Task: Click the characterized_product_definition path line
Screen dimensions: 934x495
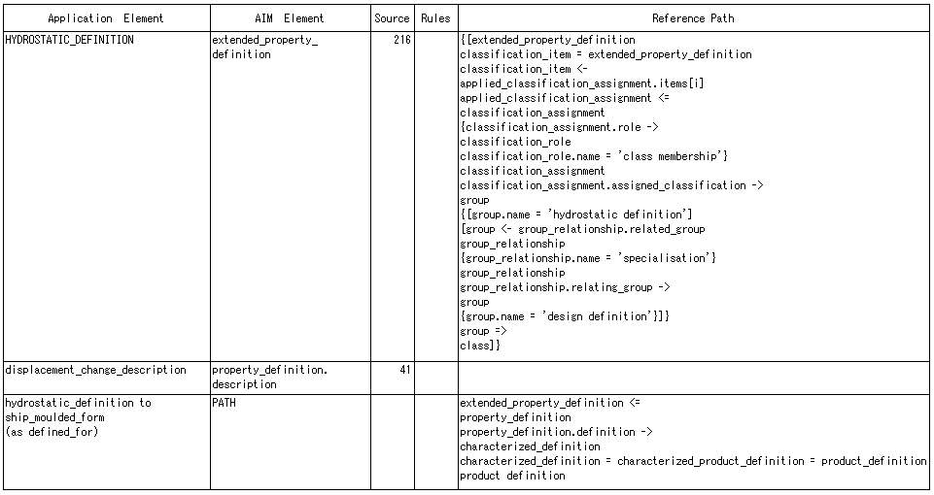Action: click(693, 461)
